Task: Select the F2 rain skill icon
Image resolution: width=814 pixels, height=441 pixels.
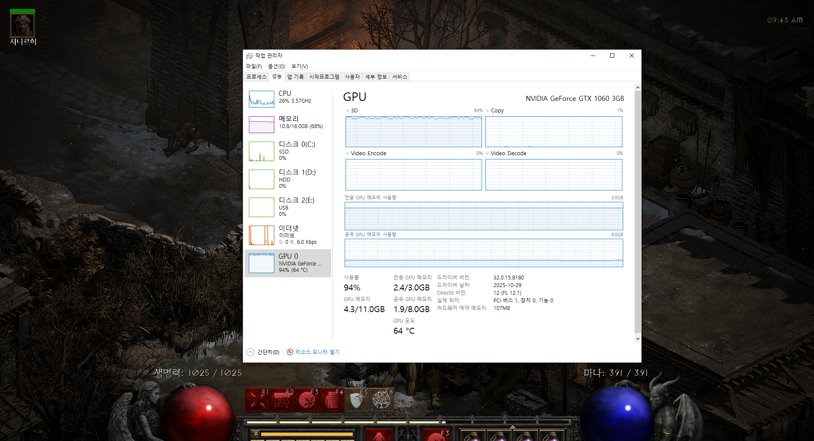Action: [282, 400]
